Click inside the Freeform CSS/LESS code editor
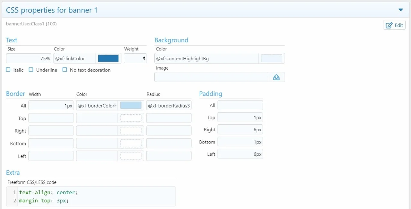The width and height of the screenshot is (411, 209). pos(96,196)
